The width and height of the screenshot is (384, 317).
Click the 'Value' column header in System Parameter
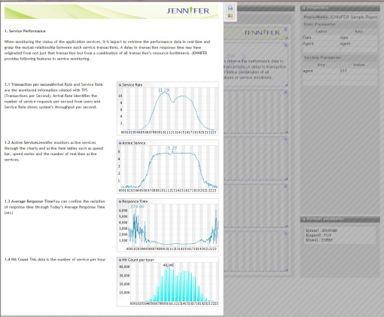point(358,65)
